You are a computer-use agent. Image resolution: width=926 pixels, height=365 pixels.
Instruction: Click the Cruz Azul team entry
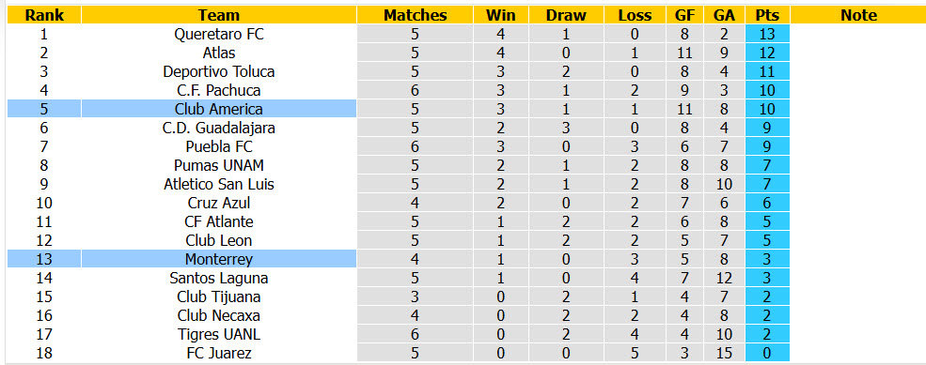point(219,203)
